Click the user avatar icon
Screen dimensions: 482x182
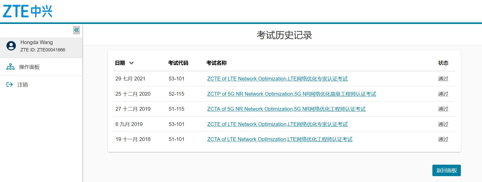[x=11, y=46]
